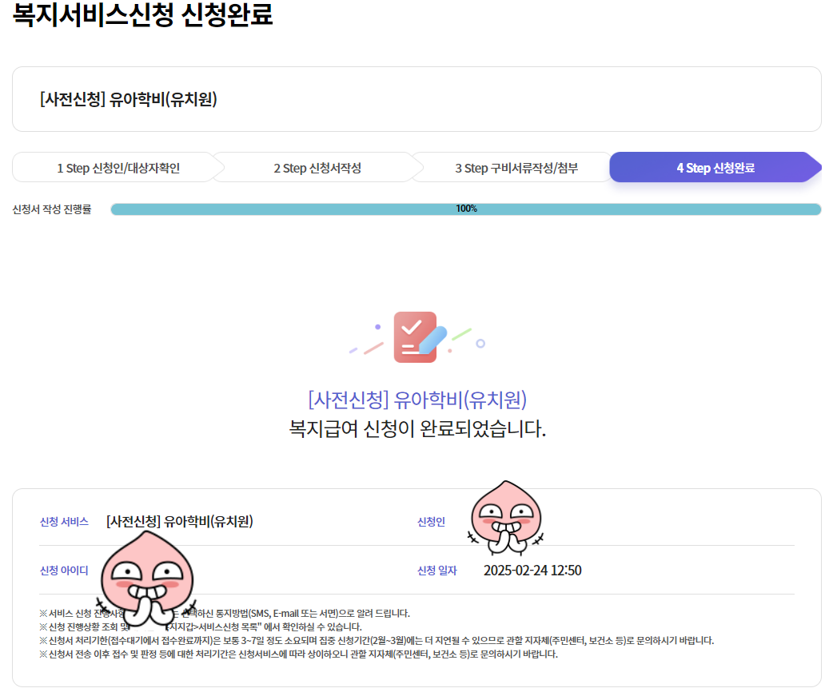Viewport: 833px width, 700px height.
Task: Switch to the 2 Step 신청서작성 tab
Action: (316, 167)
